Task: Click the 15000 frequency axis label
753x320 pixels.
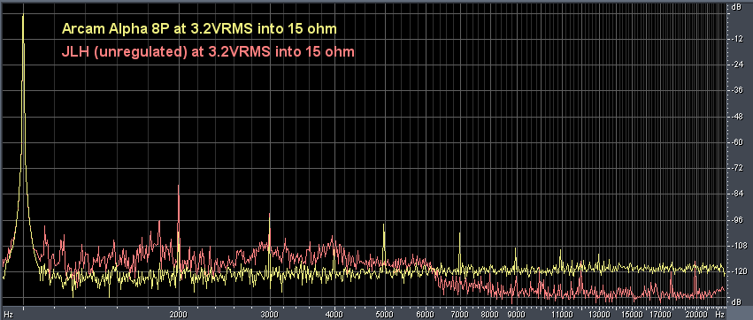Action: [x=632, y=314]
